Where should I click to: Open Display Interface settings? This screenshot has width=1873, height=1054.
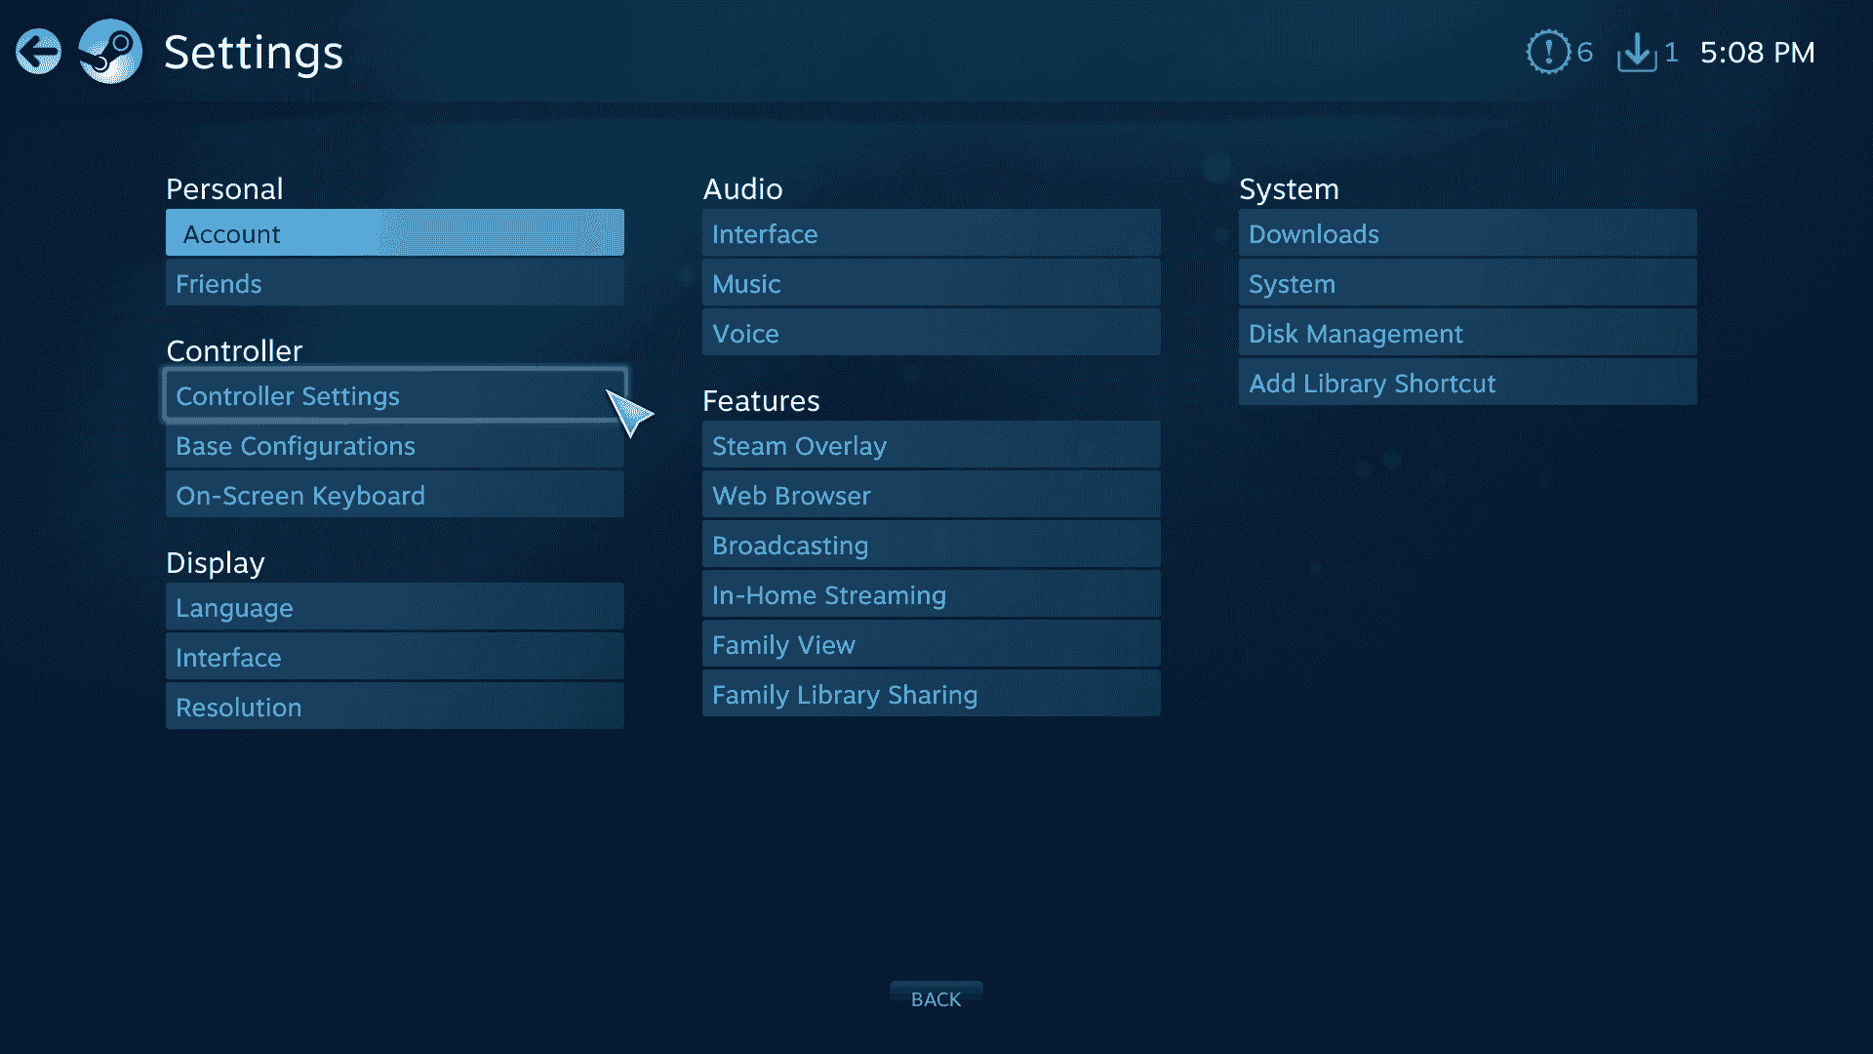(395, 657)
